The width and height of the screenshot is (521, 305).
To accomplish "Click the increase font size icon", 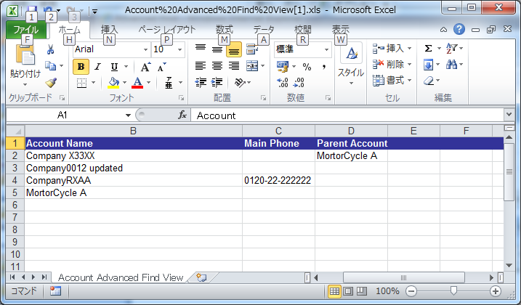I will point(145,67).
